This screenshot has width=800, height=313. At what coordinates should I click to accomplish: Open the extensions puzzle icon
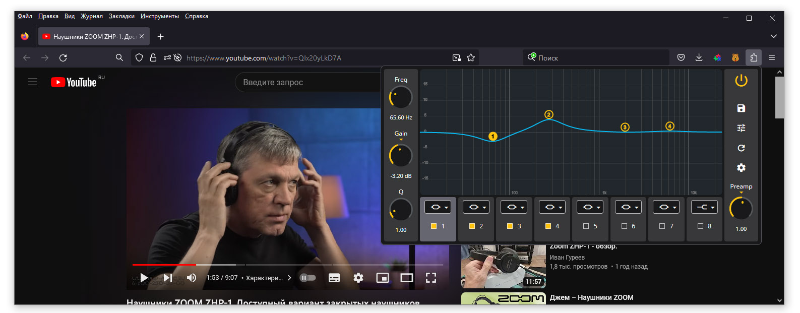tap(754, 57)
